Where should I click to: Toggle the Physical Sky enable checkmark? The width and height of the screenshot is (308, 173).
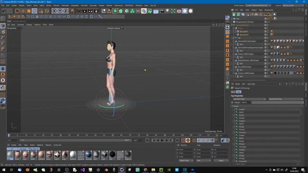[x=269, y=22]
